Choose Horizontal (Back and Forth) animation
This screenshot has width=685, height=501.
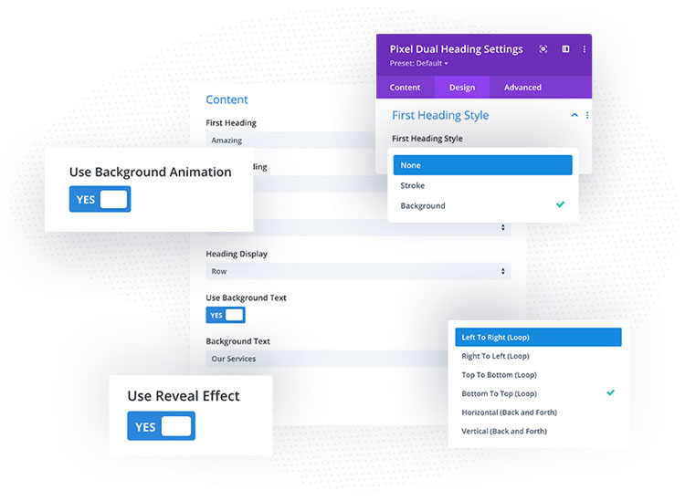[538, 412]
